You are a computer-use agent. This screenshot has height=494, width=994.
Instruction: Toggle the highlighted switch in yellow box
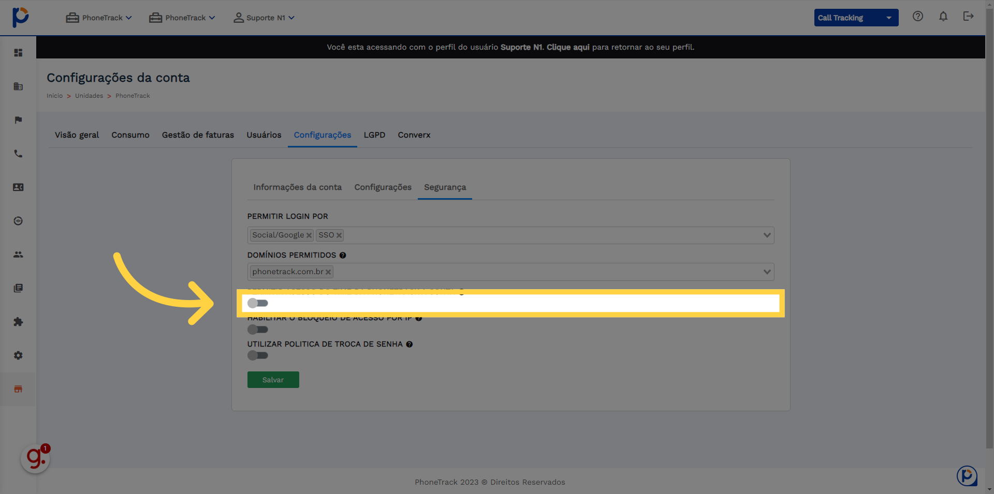click(258, 303)
